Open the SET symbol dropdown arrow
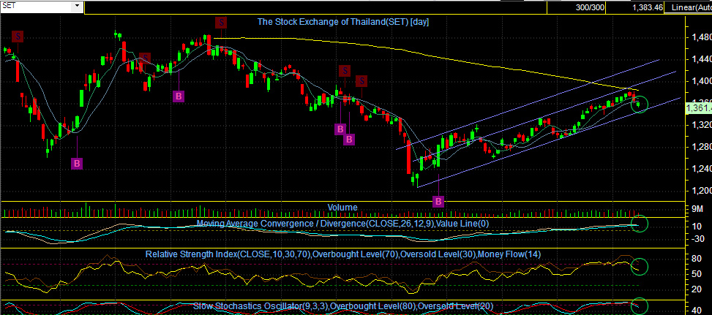 pos(77,6)
